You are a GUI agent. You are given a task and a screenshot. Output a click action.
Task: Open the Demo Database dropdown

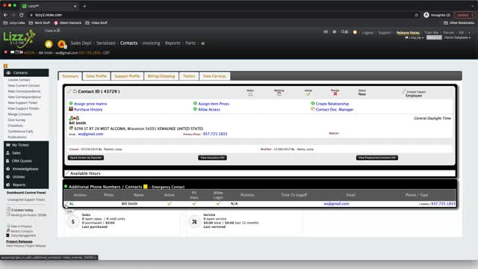coord(457,37)
